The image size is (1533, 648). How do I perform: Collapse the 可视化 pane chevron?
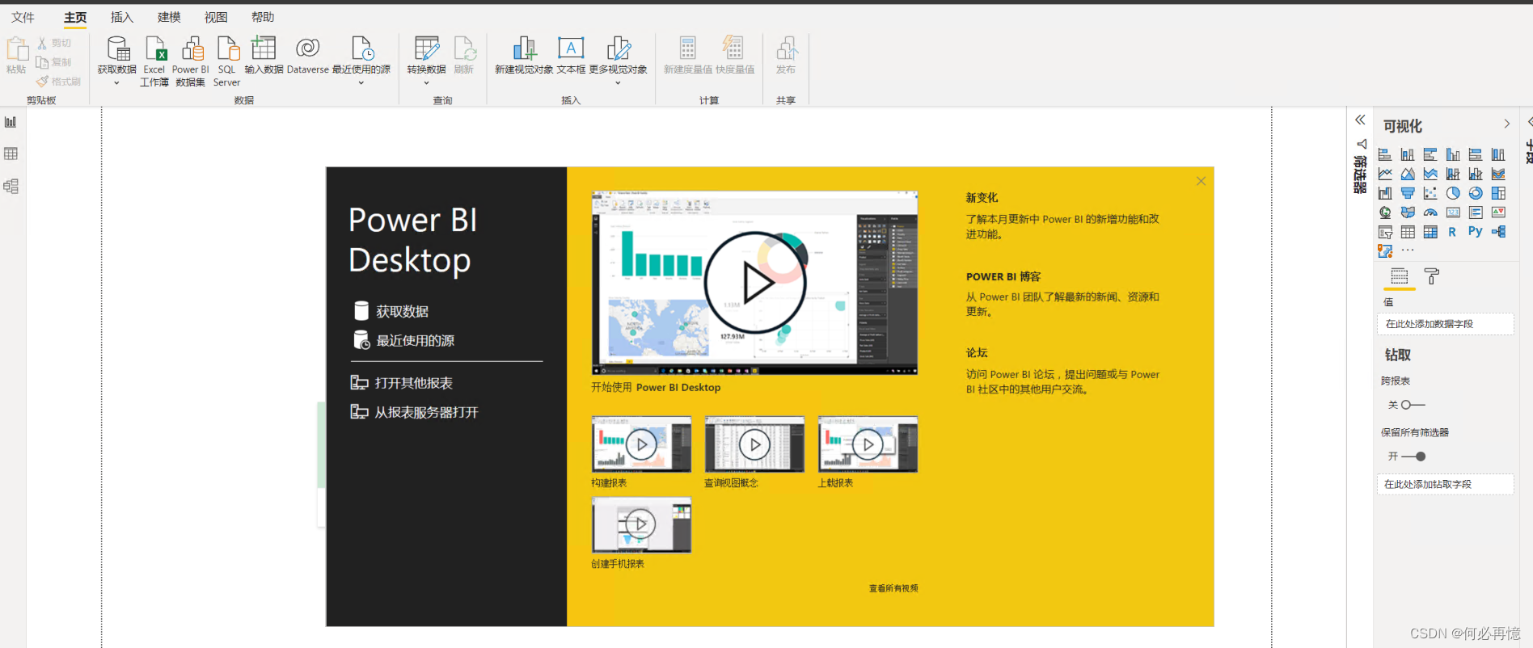pyautogui.click(x=1506, y=124)
